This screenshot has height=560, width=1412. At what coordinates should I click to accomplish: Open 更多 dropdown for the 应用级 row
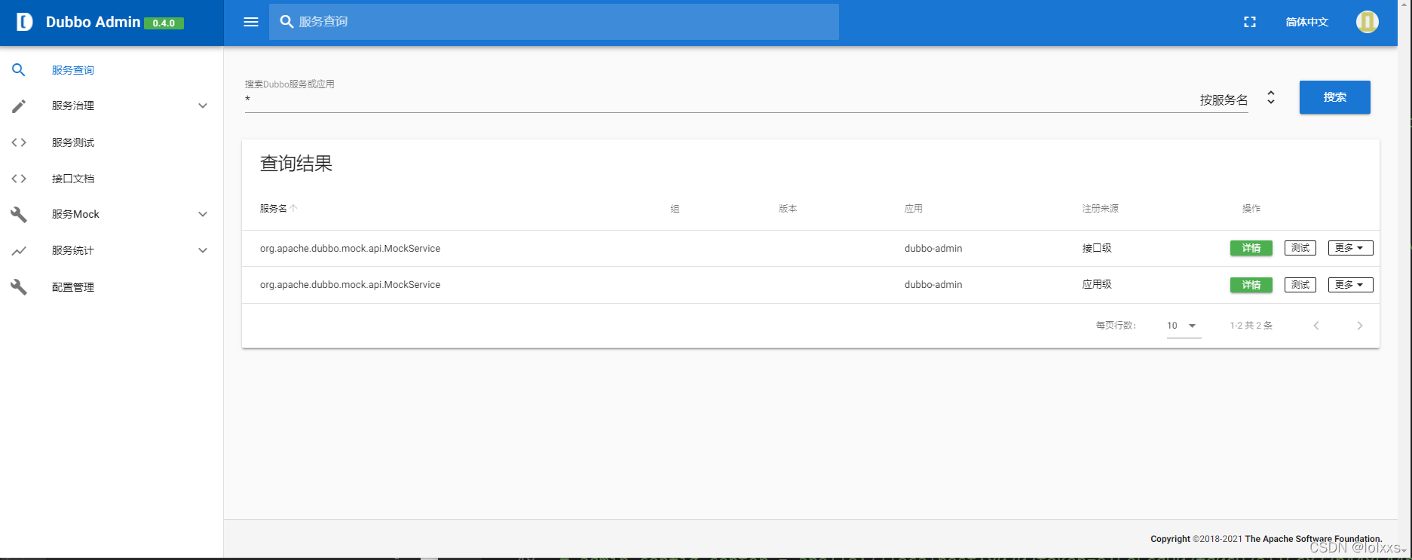[1350, 285]
